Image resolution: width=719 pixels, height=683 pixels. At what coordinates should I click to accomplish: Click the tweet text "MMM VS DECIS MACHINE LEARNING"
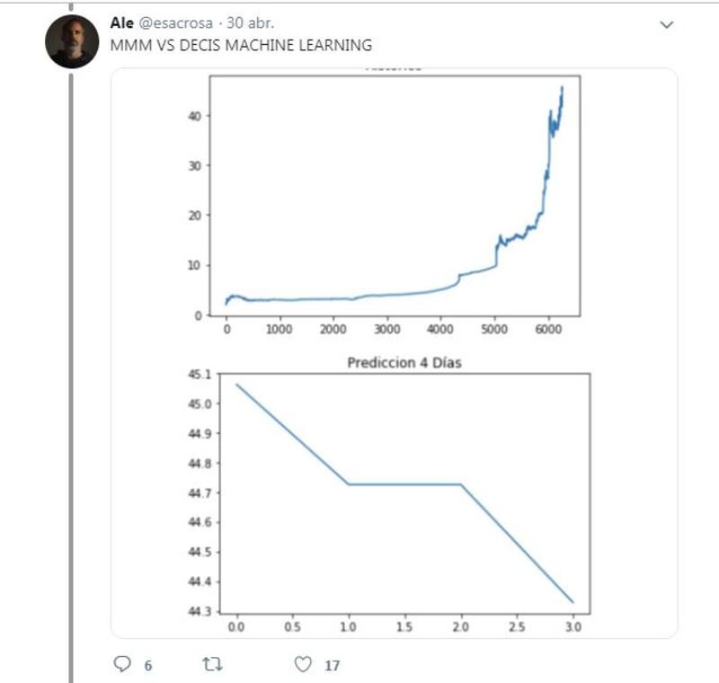tap(241, 45)
